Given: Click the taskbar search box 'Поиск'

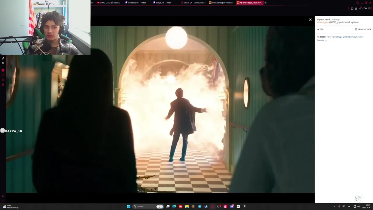Looking at the screenshot, I should point(148,206).
